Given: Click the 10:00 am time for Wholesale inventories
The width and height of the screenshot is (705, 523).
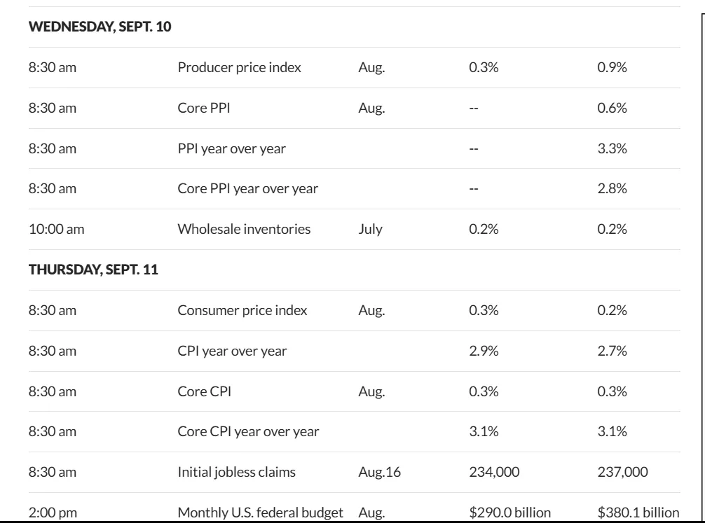Looking at the screenshot, I should [57, 229].
